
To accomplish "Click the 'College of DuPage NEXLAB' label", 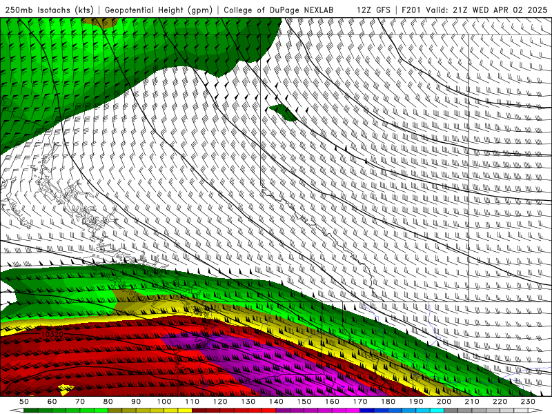I will tap(278, 10).
